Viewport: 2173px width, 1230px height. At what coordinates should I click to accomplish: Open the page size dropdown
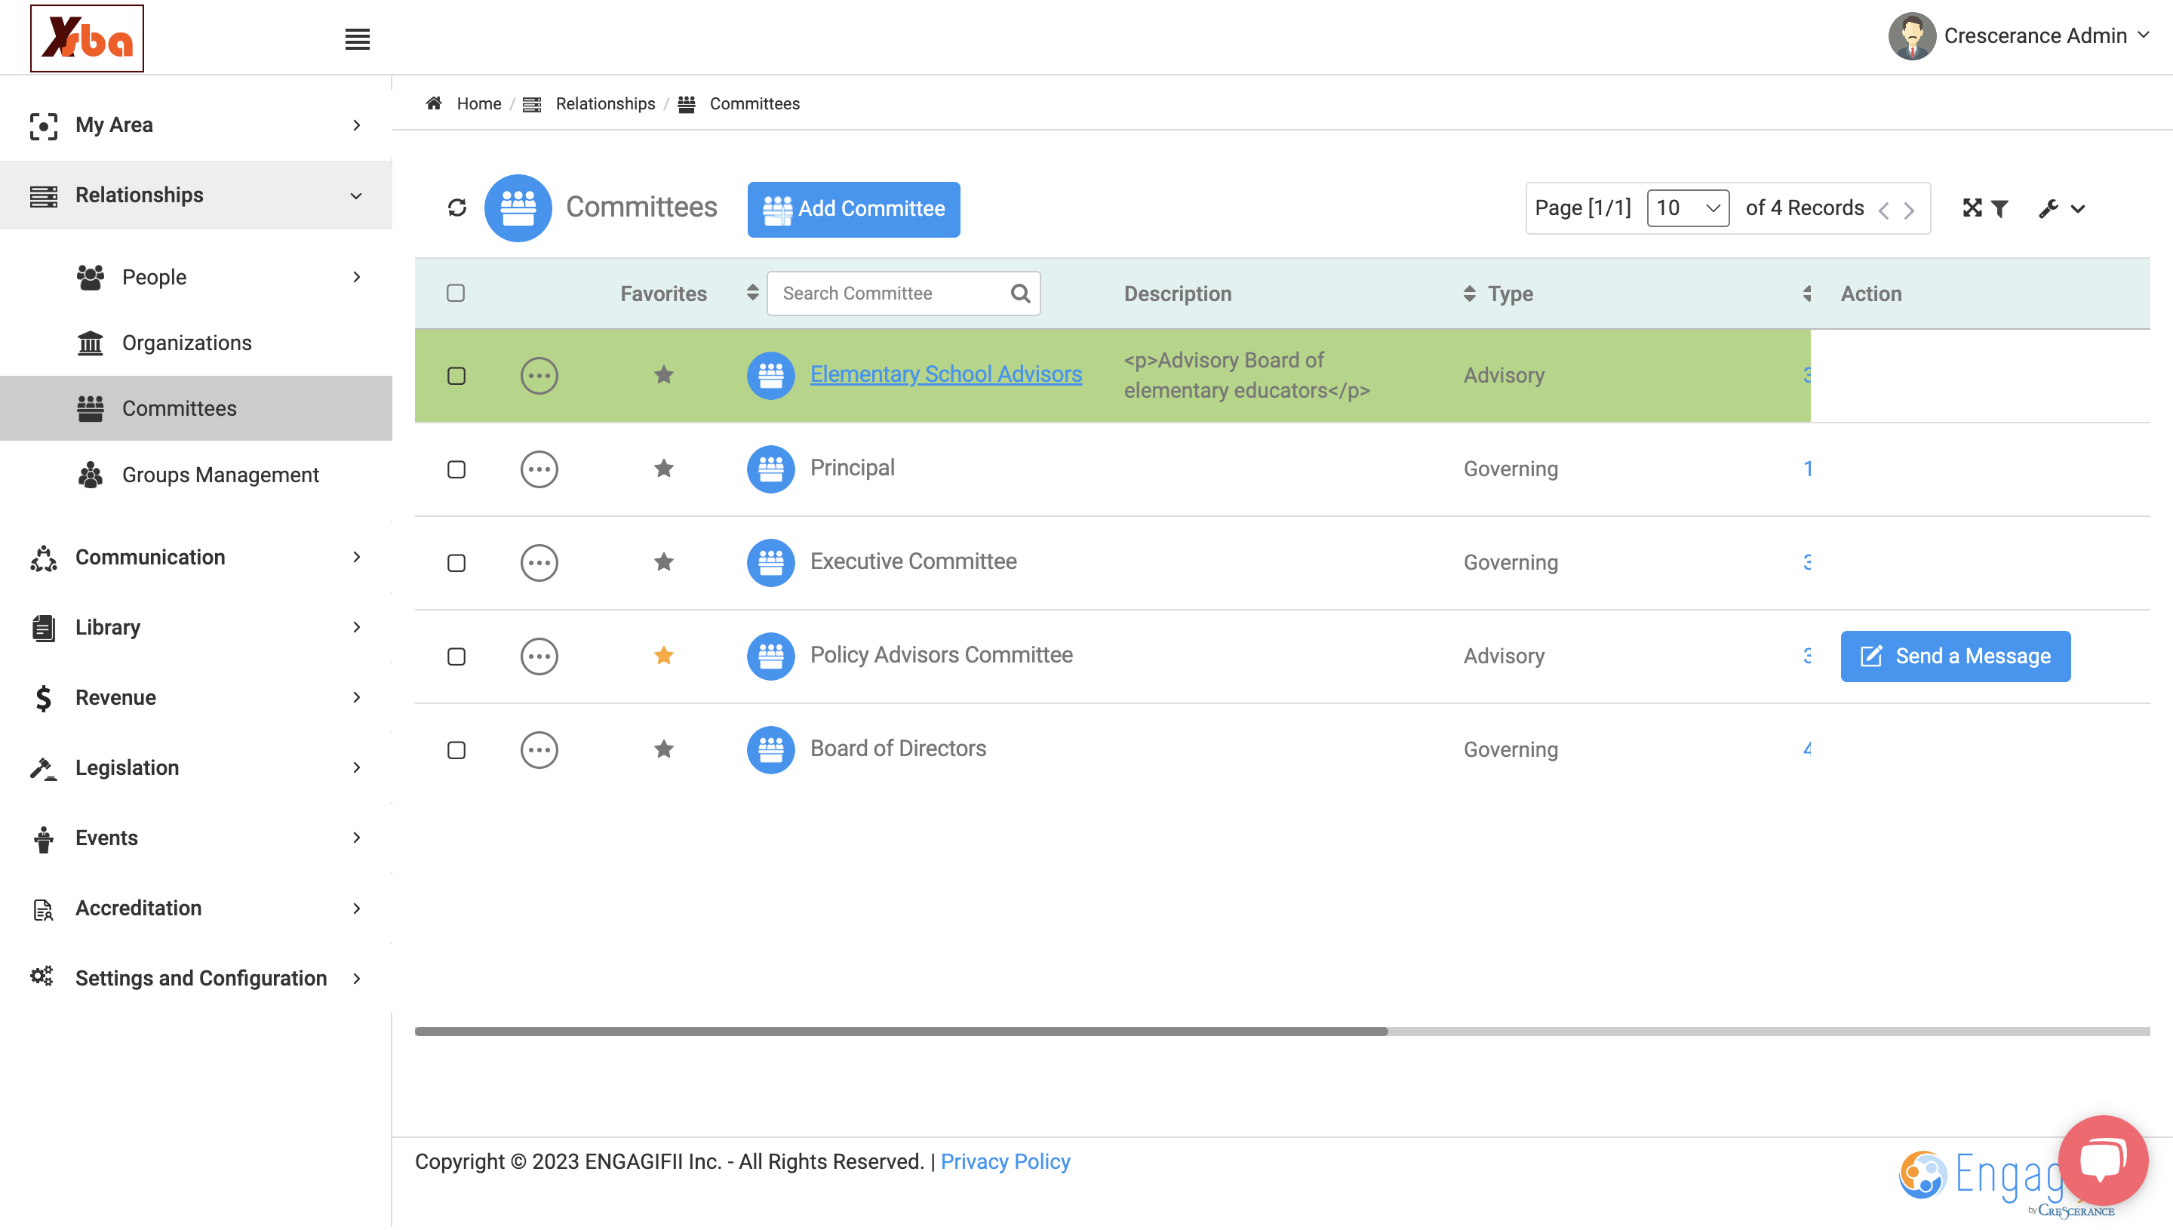point(1687,208)
